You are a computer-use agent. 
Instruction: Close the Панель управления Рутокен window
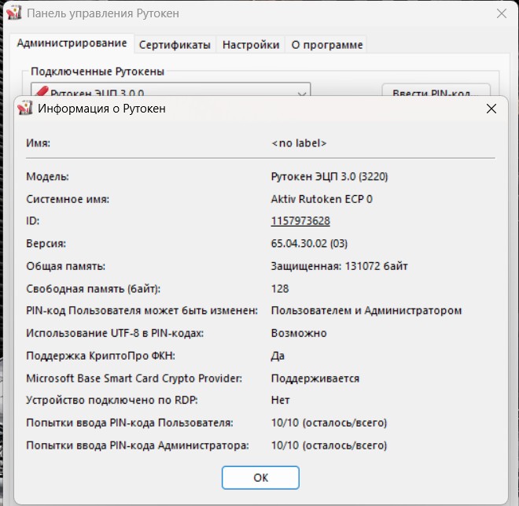click(x=502, y=13)
